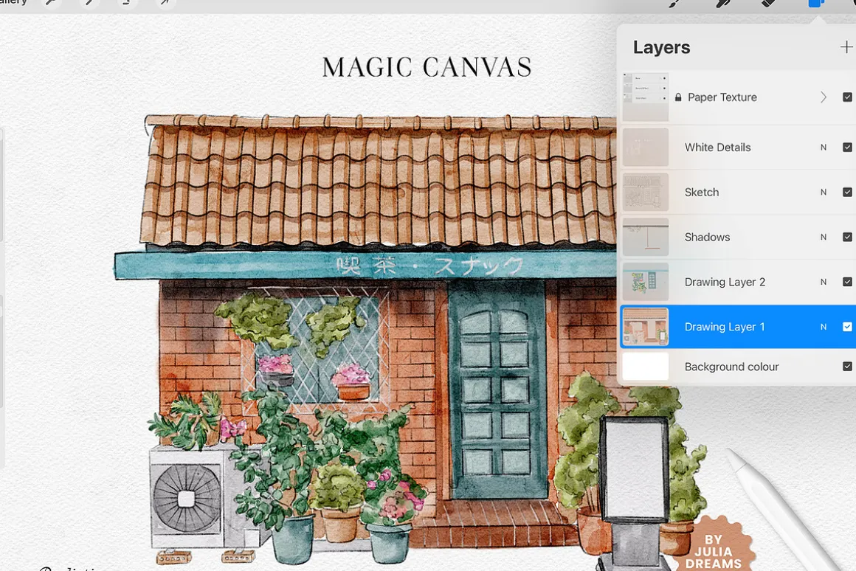Select the White Details layer thumbnail
The width and height of the screenshot is (856, 571).
[x=645, y=148]
